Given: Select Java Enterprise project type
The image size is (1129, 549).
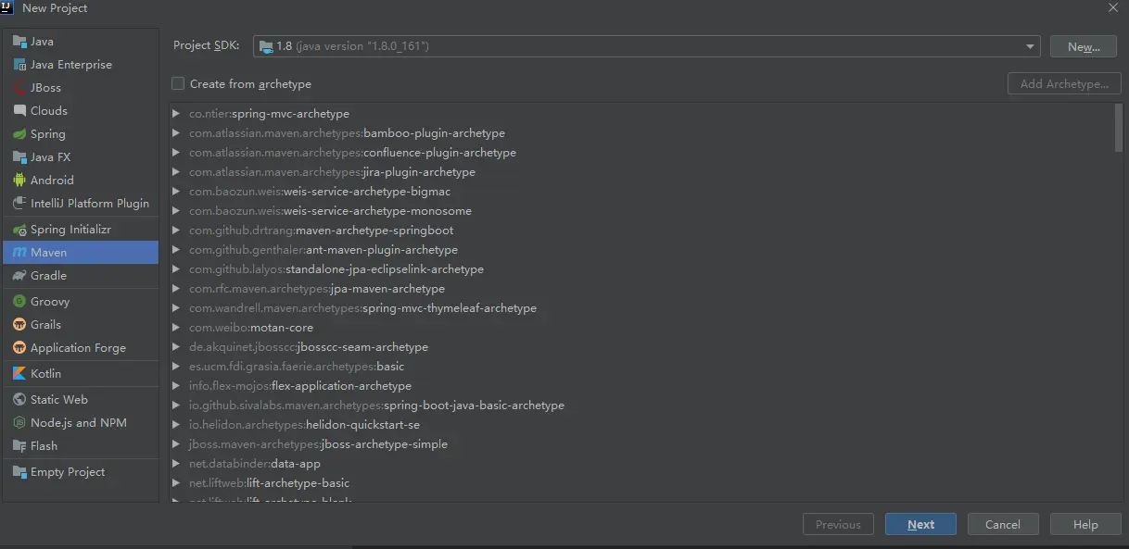Looking at the screenshot, I should coord(70,65).
